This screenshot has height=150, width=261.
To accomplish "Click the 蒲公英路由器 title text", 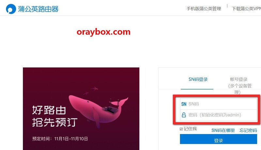I will tap(38, 9).
